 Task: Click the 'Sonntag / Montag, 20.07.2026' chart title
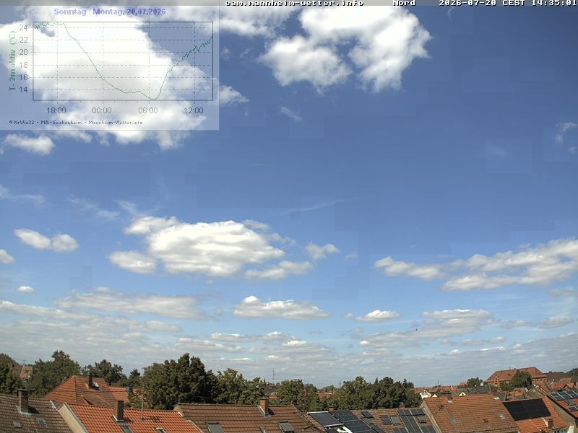110,12
